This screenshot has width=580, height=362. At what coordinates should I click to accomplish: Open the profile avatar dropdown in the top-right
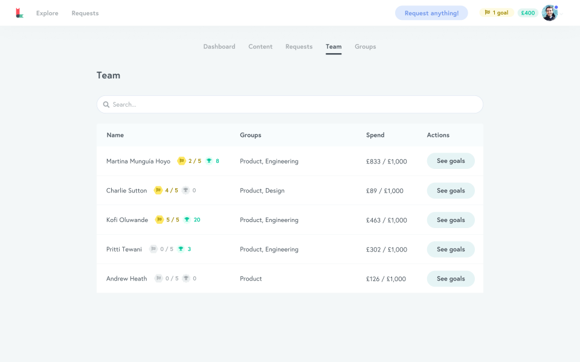tap(549, 12)
